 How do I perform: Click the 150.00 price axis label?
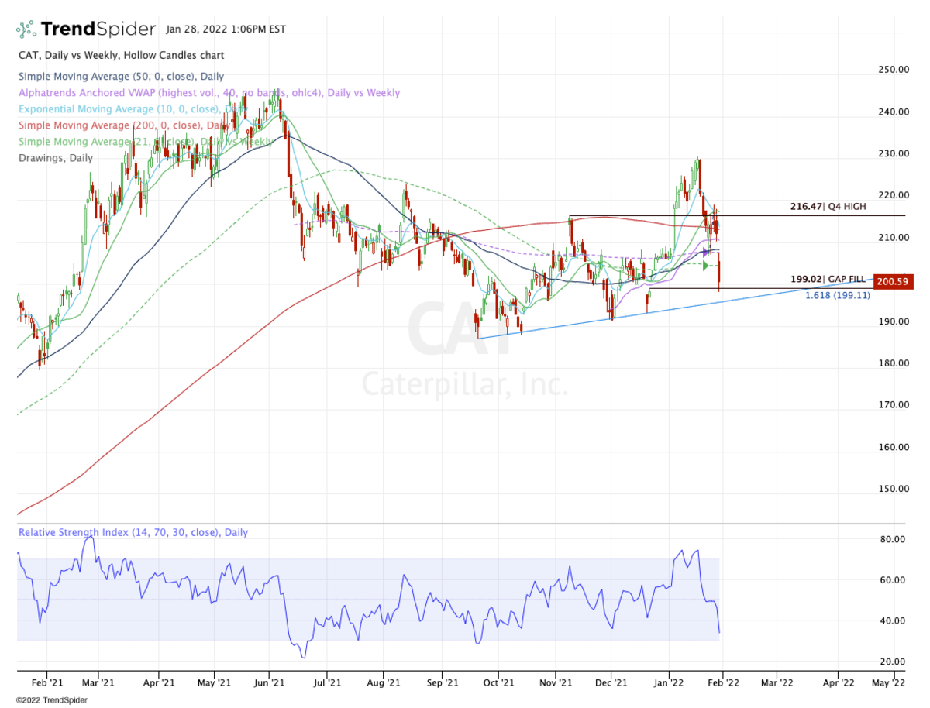pyautogui.click(x=894, y=489)
